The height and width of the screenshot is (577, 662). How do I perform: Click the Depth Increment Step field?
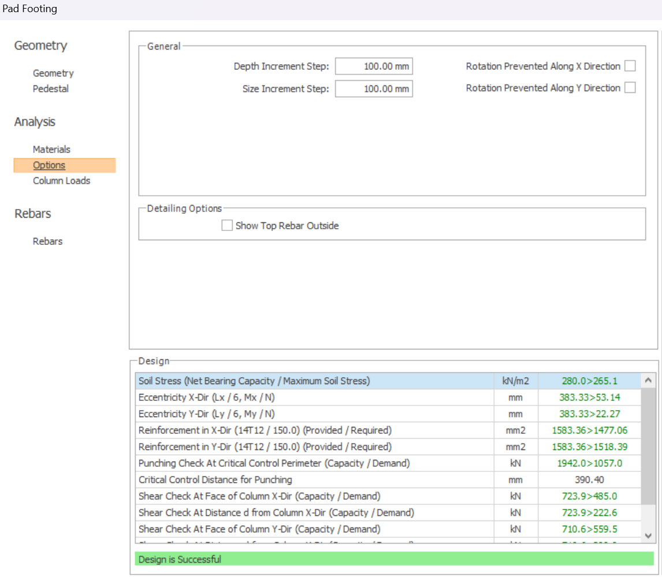pyautogui.click(x=374, y=66)
